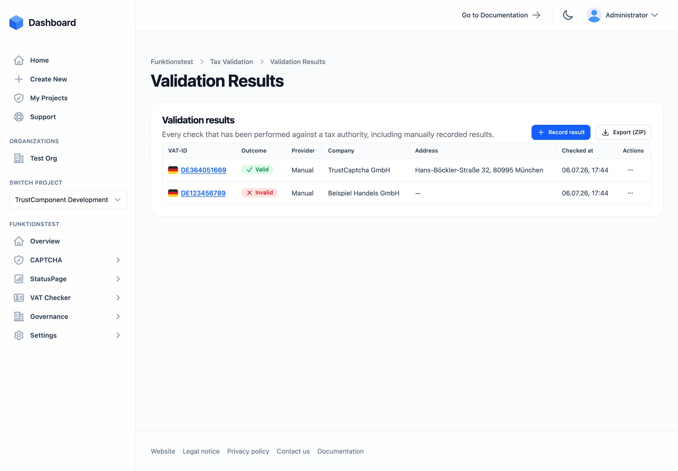Click the ID card icon beside VAT Checker

coord(19,298)
